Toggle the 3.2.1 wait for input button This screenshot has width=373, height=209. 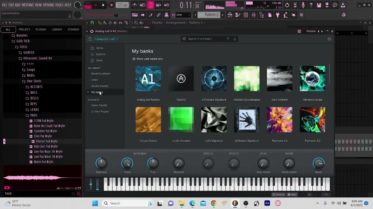click(x=150, y=5)
